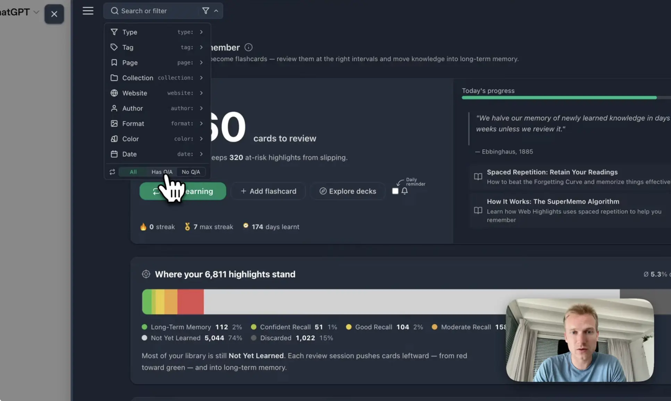Click the target icon next to highlights heading
The image size is (671, 401).
(146, 274)
